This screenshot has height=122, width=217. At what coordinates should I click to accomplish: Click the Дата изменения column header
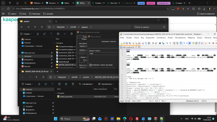(x=100, y=89)
